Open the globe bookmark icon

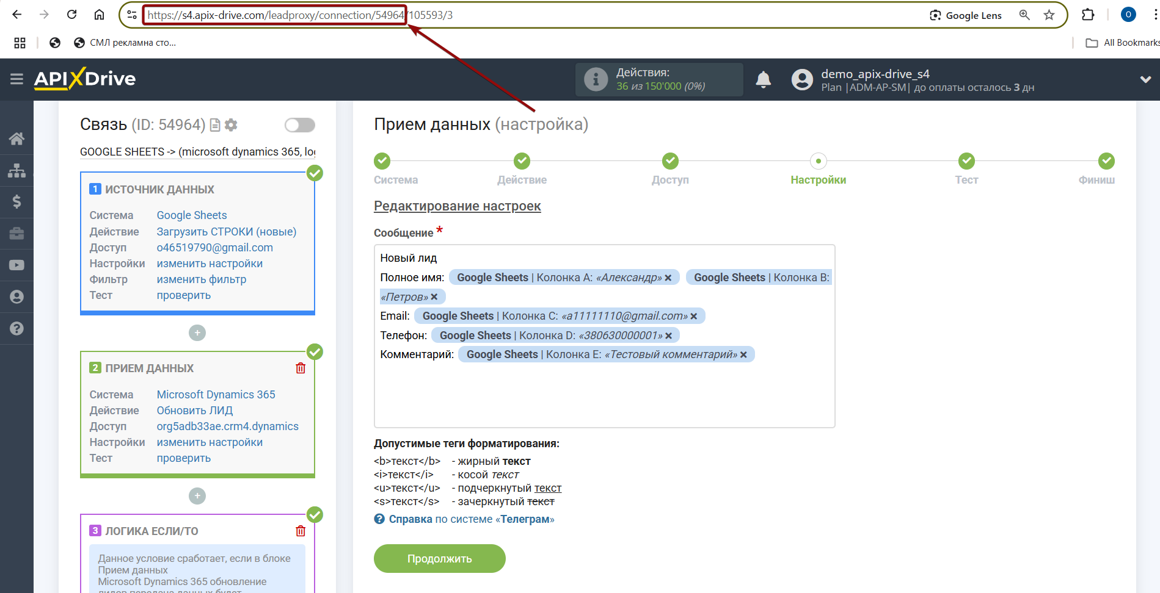(x=55, y=43)
